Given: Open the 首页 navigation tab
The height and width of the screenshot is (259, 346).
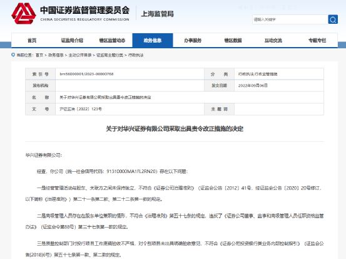Looking at the screenshot, I should 32,40.
